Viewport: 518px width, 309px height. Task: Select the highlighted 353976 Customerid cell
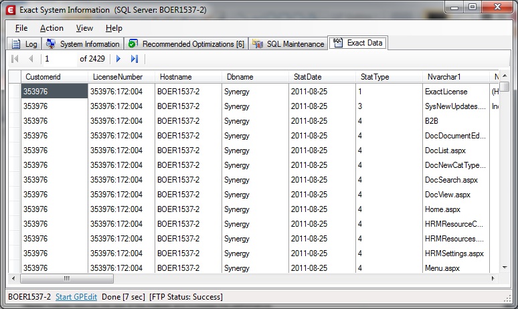click(54, 92)
